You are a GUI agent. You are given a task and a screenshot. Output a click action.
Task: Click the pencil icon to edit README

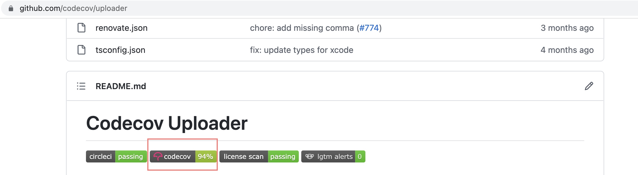589,86
